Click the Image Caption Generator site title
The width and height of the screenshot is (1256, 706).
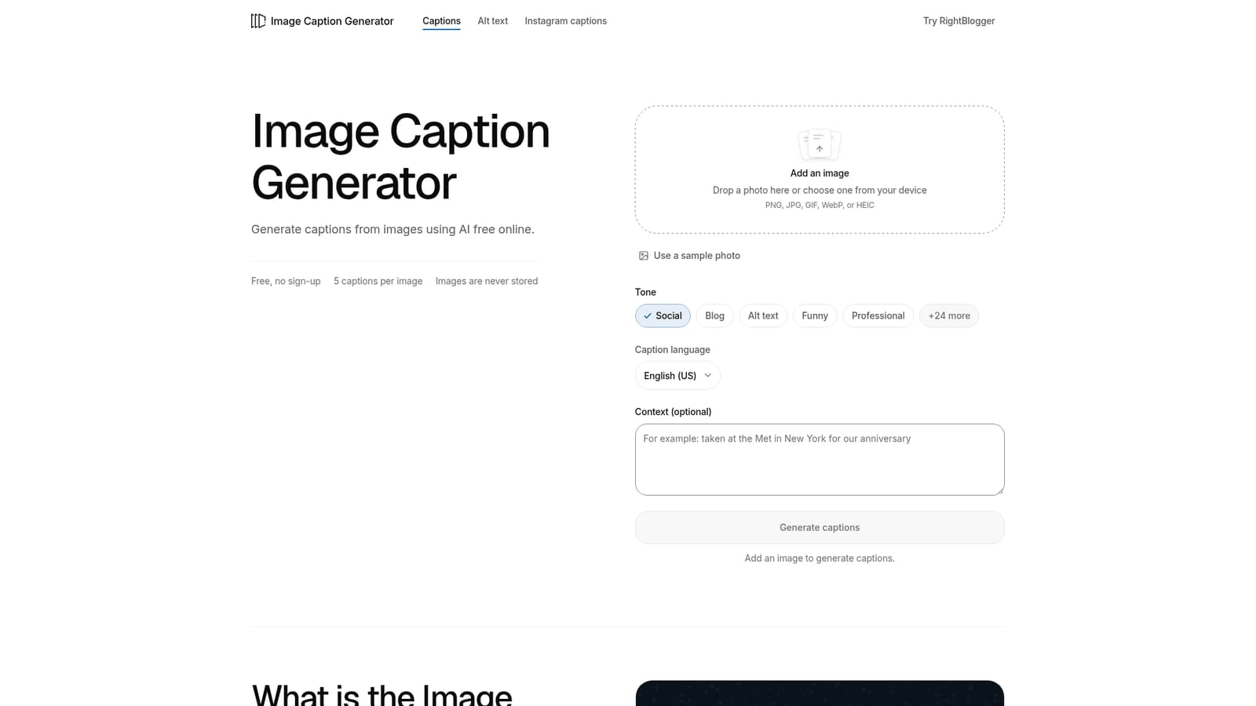point(332,21)
